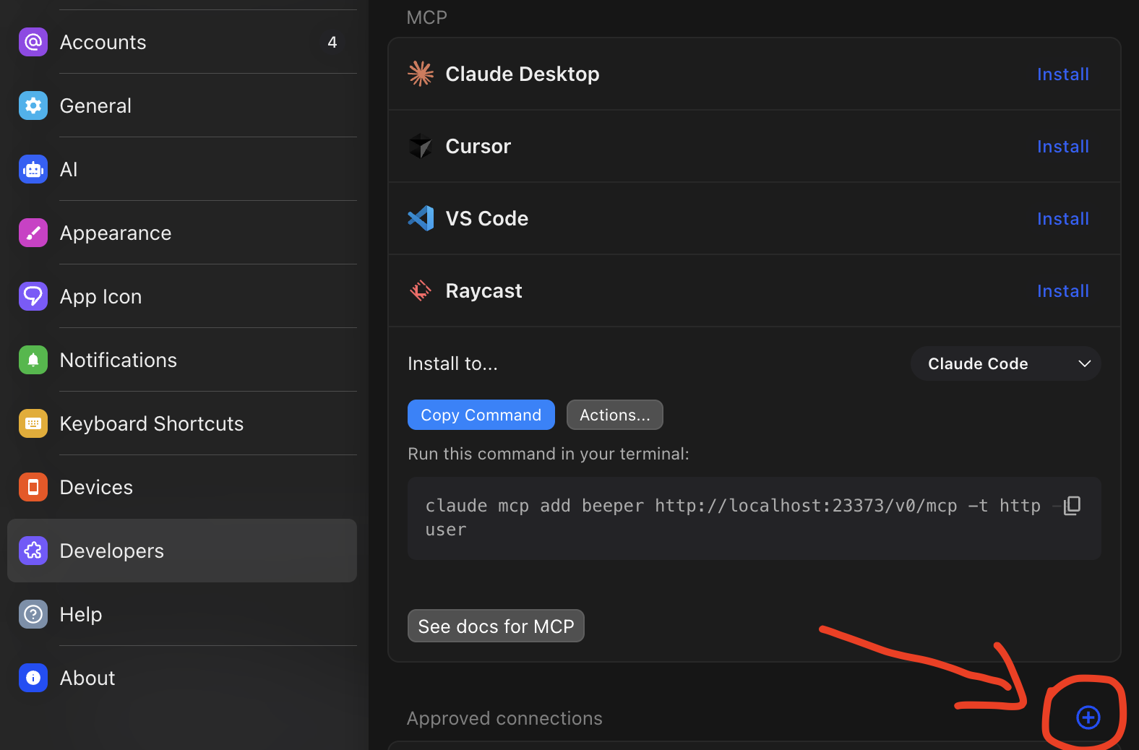Switch to Appearance settings

pyautogui.click(x=182, y=233)
